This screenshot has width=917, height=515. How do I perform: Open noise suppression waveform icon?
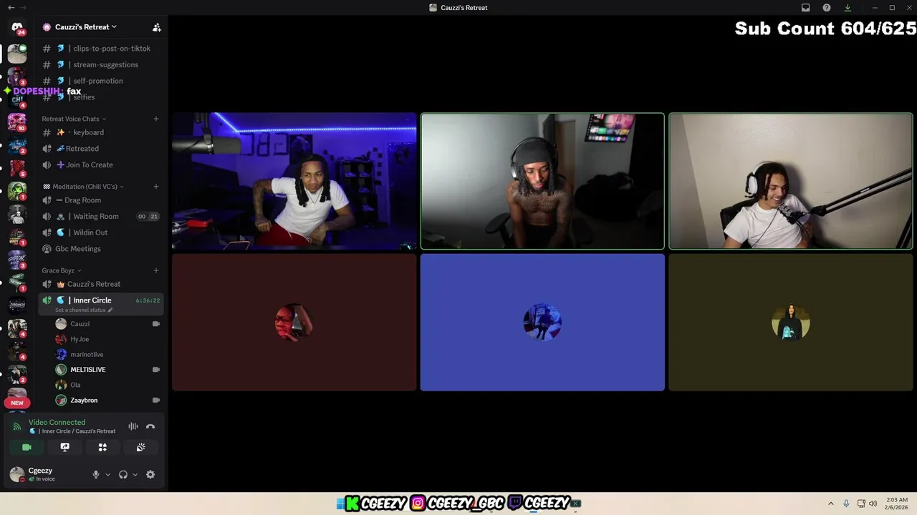[133, 426]
